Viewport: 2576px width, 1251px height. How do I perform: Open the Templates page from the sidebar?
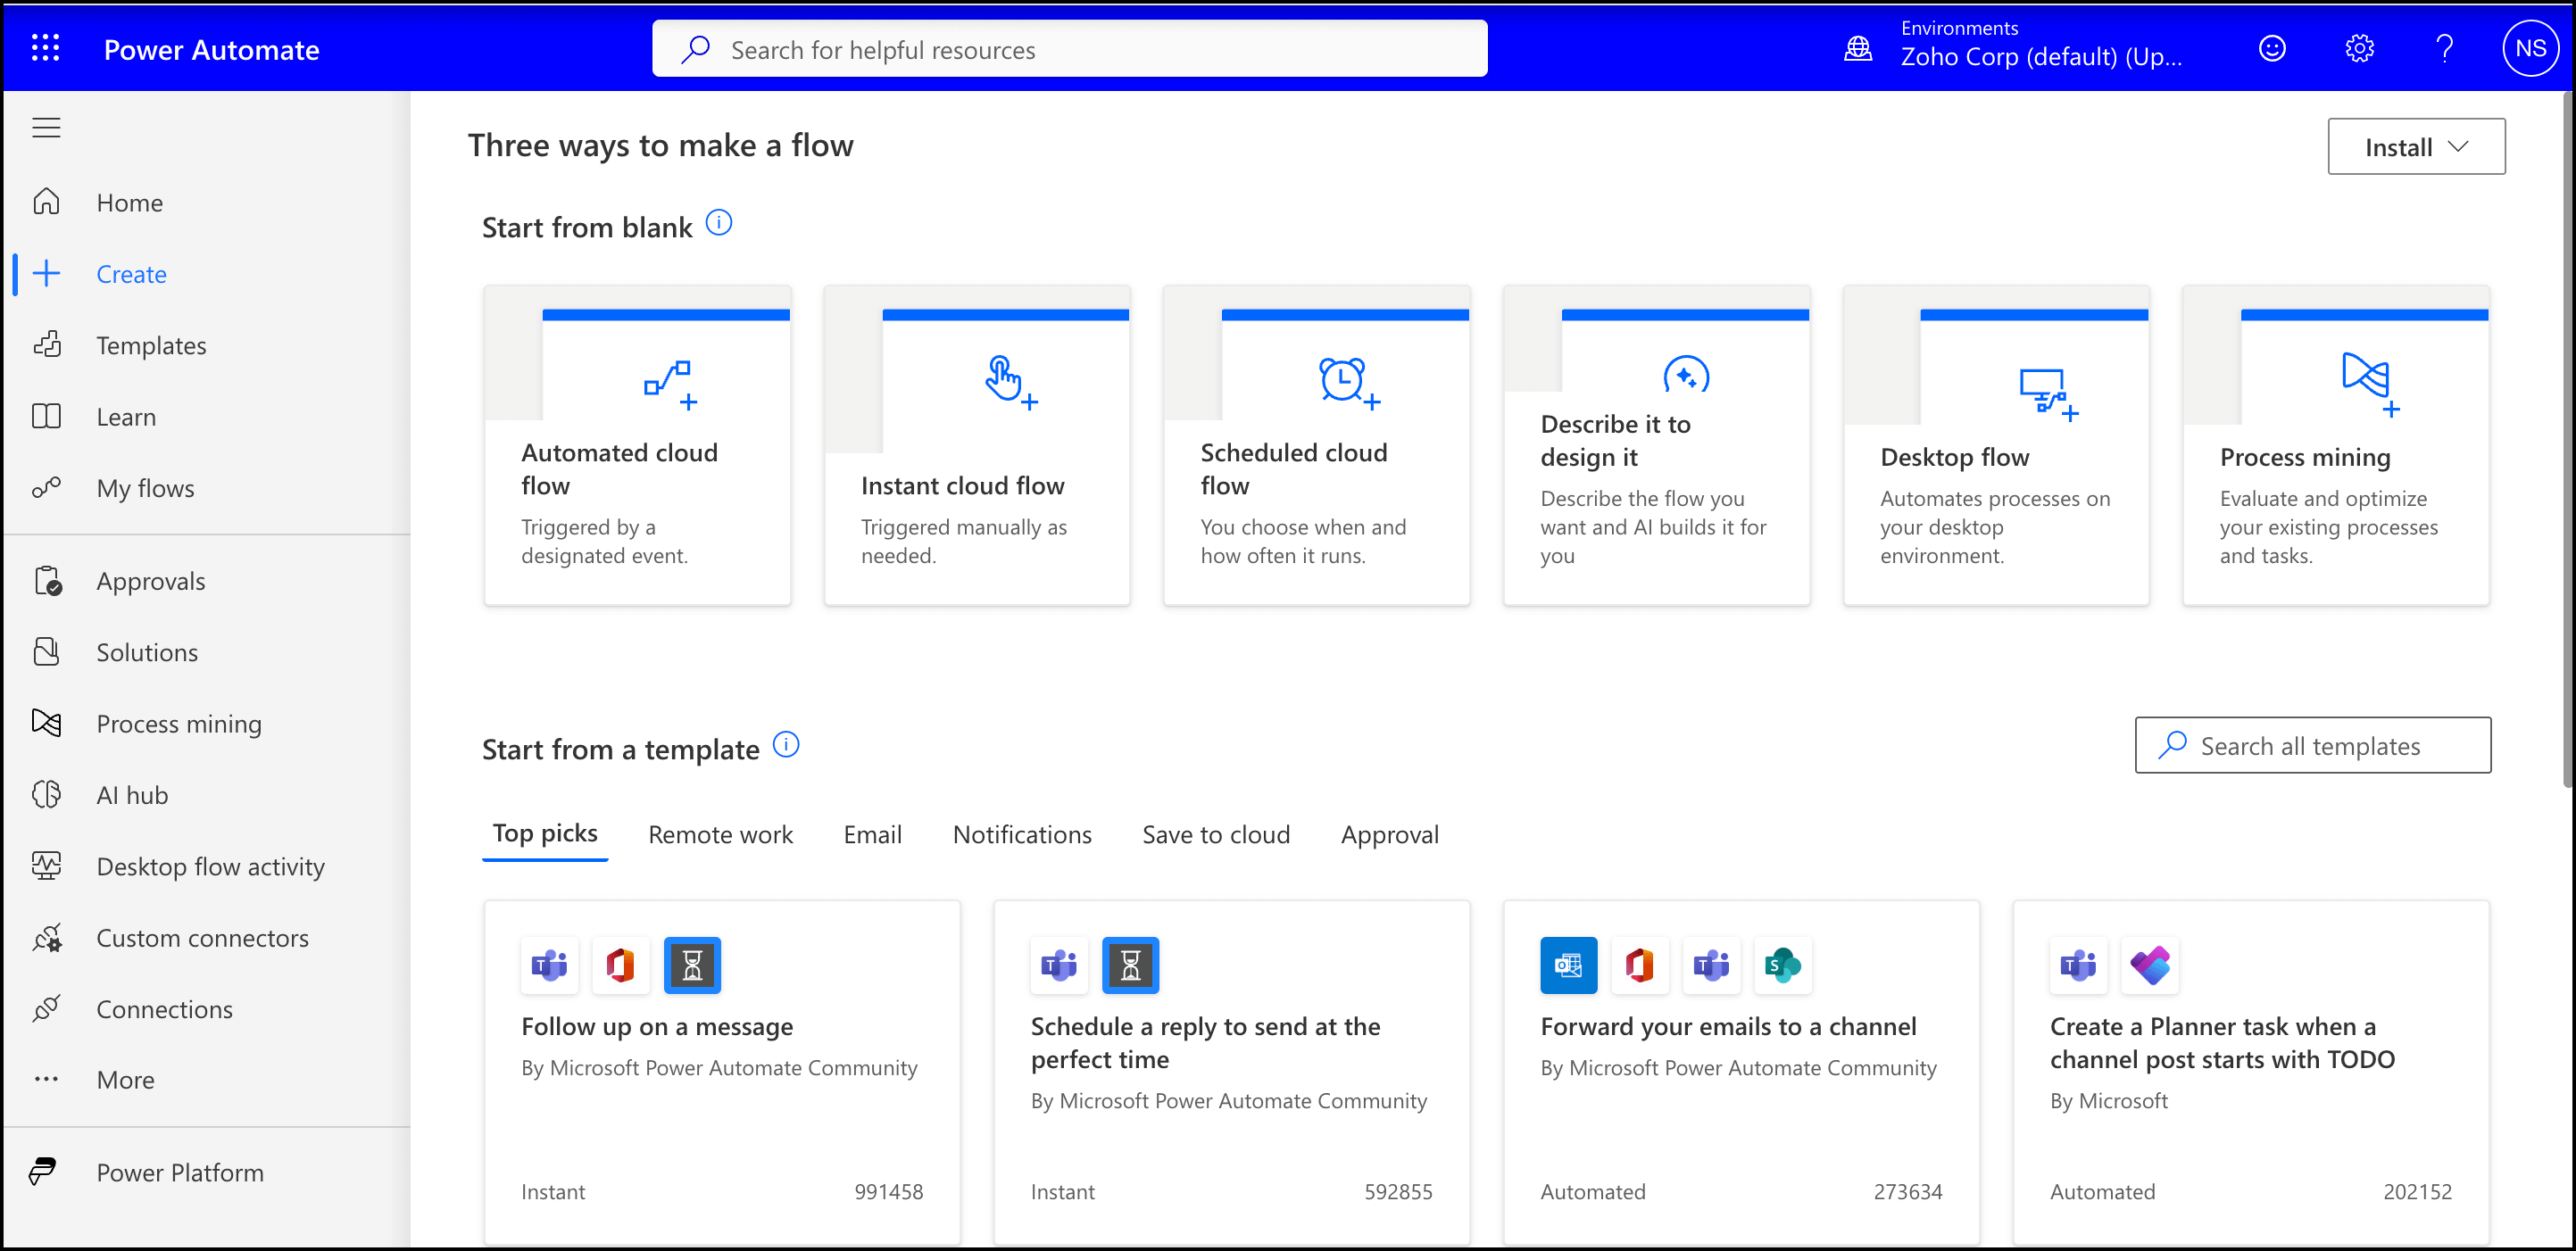150,345
